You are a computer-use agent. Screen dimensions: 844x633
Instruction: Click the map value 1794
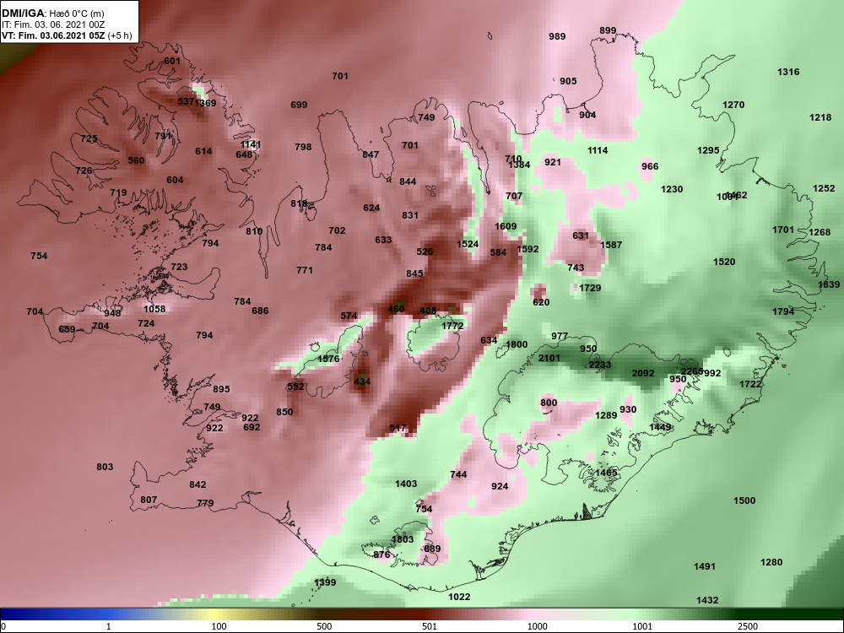[x=783, y=311]
